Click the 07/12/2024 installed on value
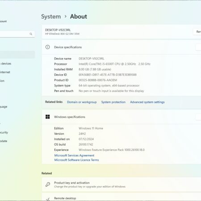The width and height of the screenshot is (201, 201). pos(86,139)
